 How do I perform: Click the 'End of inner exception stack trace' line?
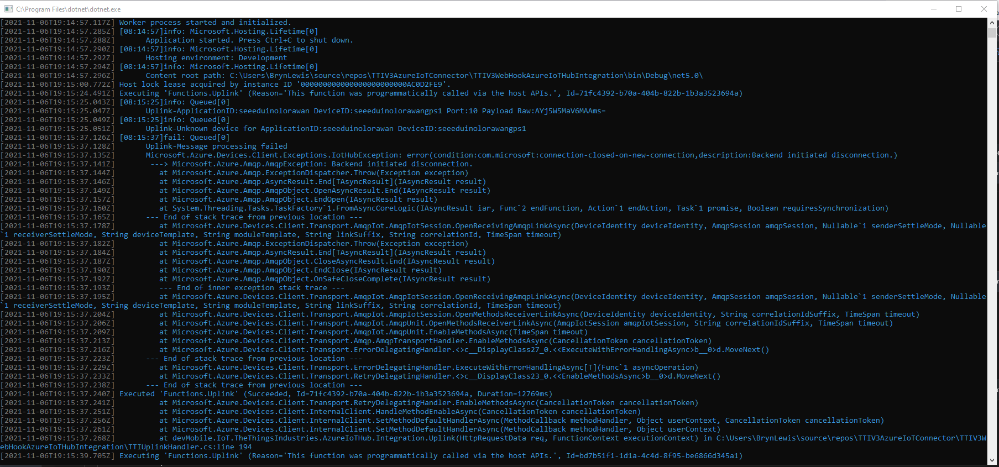[252, 288]
